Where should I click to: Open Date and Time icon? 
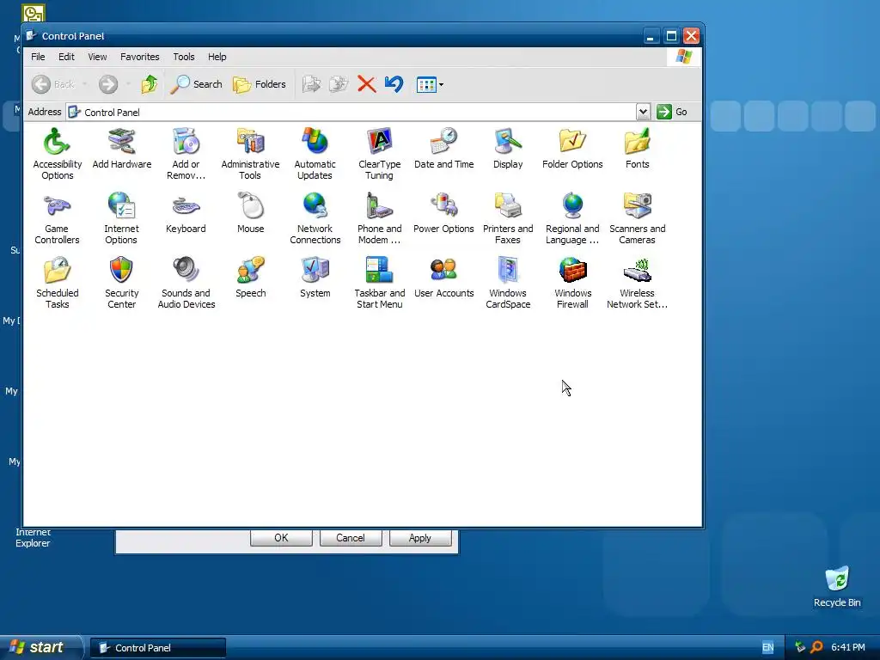[444, 148]
